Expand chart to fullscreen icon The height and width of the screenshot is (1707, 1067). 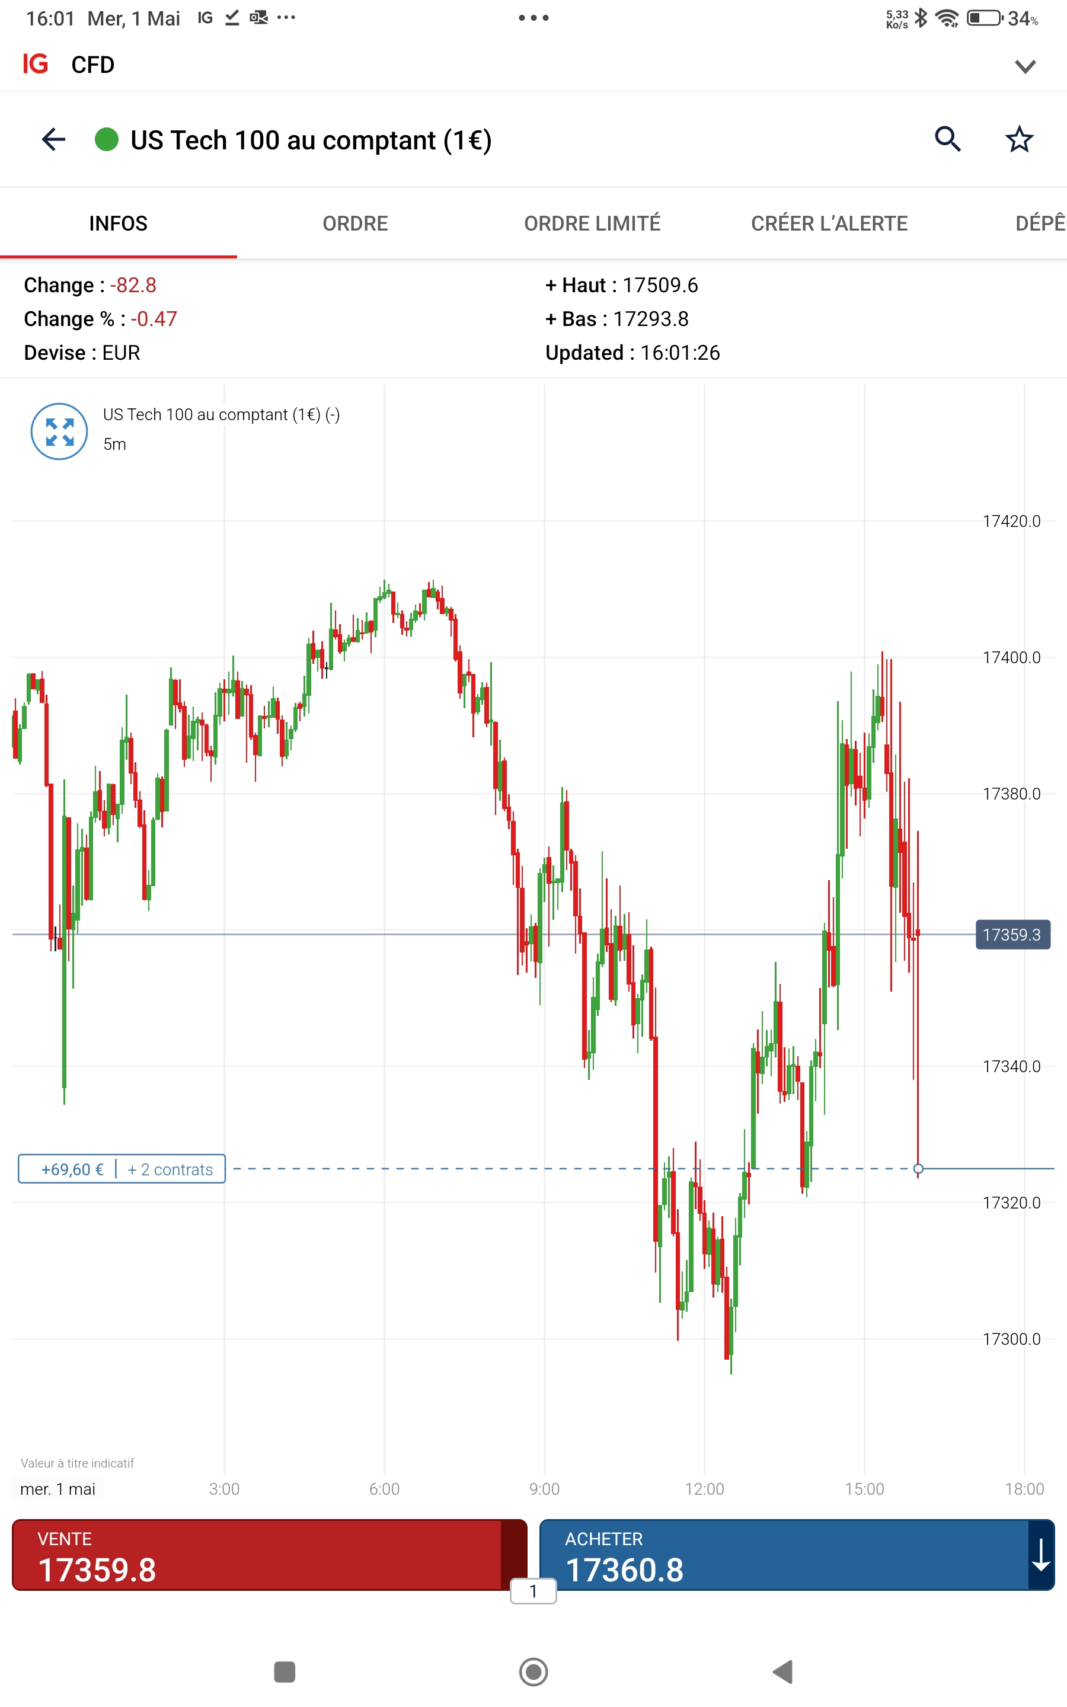point(59,431)
